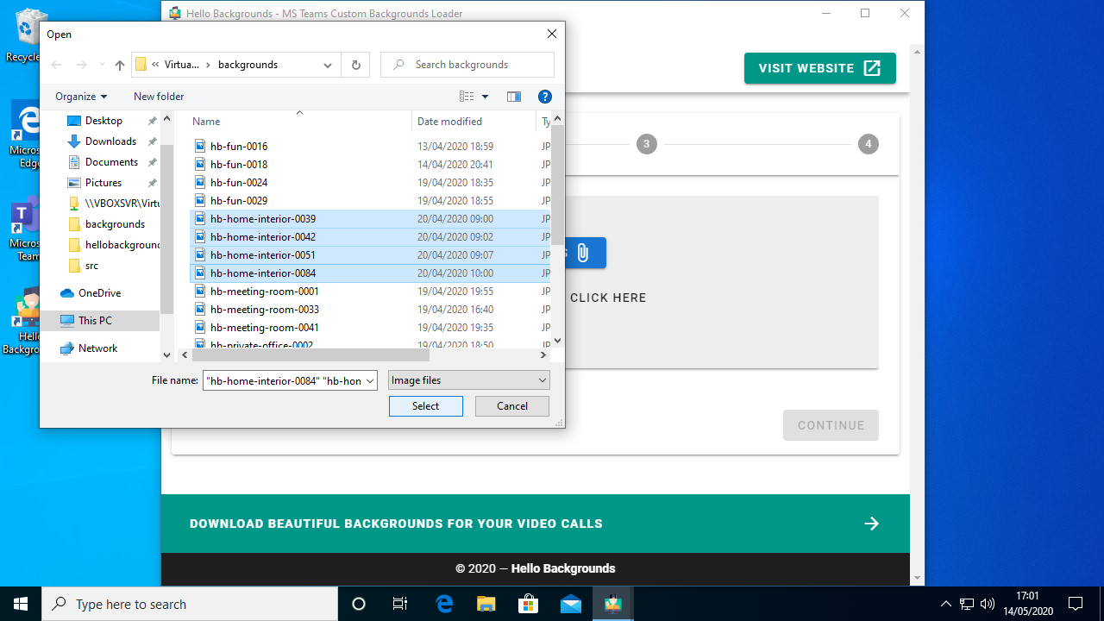This screenshot has width=1104, height=621.
Task: Select OneDrive in navigation pane
Action: coord(99,293)
